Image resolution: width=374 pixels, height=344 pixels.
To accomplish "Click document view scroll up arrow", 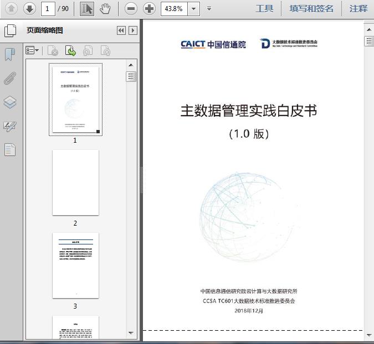I will [x=369, y=29].
